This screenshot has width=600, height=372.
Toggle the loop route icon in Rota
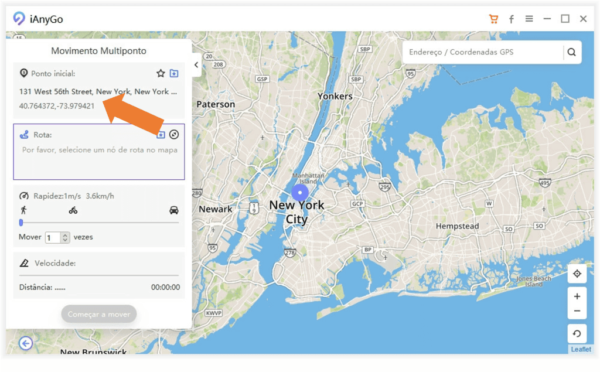[174, 134]
